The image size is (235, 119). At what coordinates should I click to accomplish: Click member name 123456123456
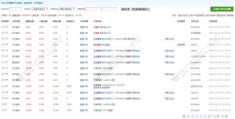click(x=198, y=56)
